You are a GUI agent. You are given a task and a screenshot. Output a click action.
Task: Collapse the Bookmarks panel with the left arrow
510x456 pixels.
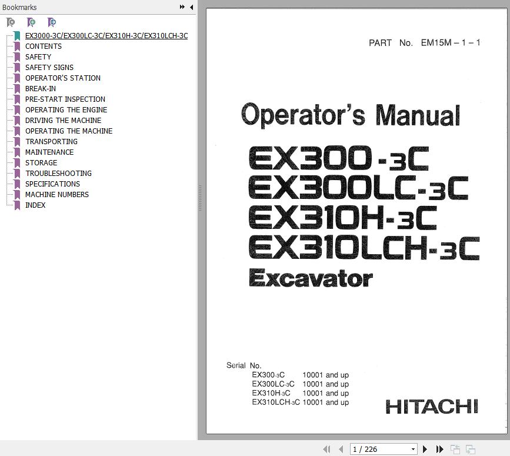(192, 7)
